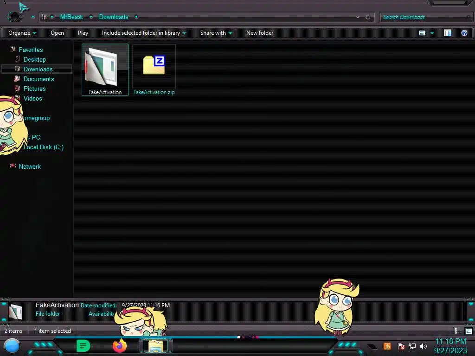Open the Help icon
Screen dimensions: 475x356
point(464,33)
